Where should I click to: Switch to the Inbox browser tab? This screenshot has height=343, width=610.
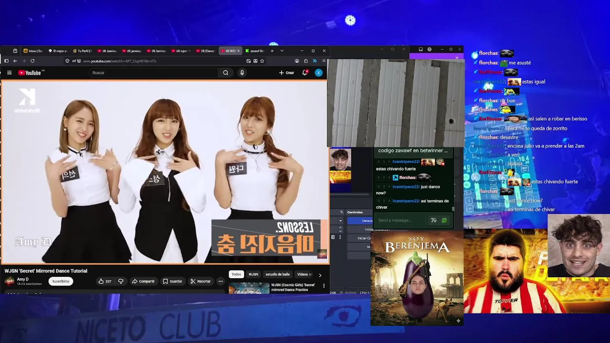(x=32, y=50)
